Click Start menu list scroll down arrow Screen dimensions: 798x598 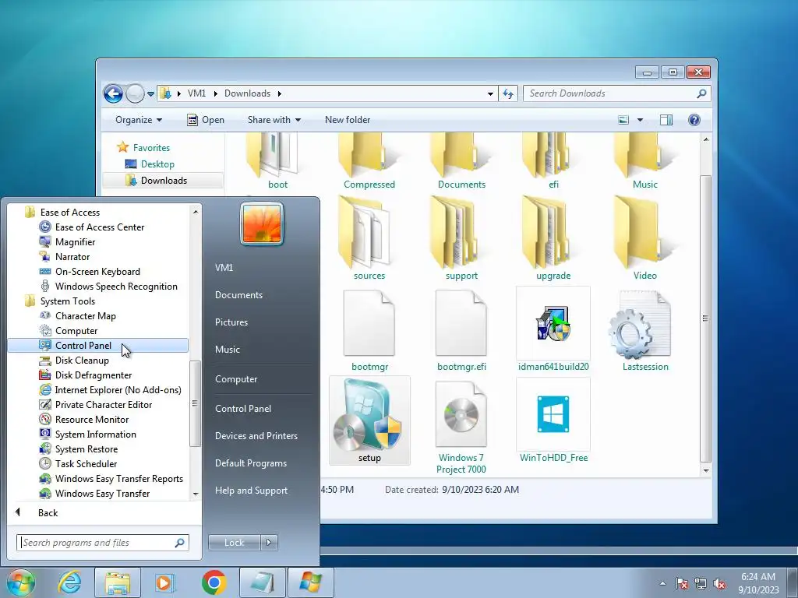(196, 494)
